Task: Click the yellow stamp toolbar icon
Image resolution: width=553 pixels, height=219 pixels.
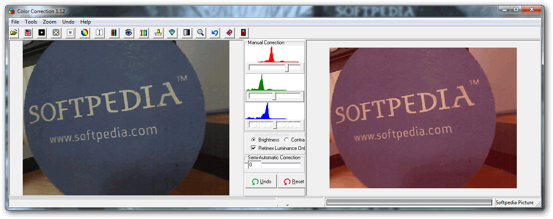Action: (158, 32)
